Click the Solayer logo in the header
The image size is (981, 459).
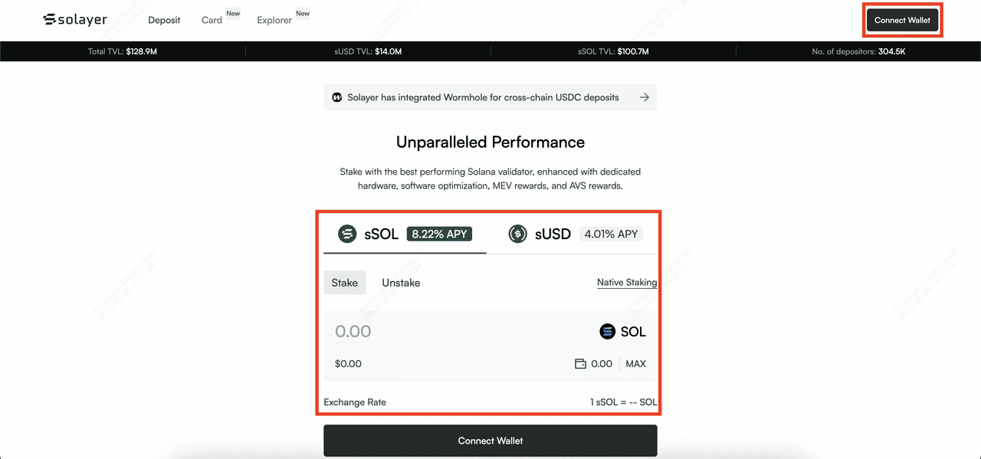(75, 19)
